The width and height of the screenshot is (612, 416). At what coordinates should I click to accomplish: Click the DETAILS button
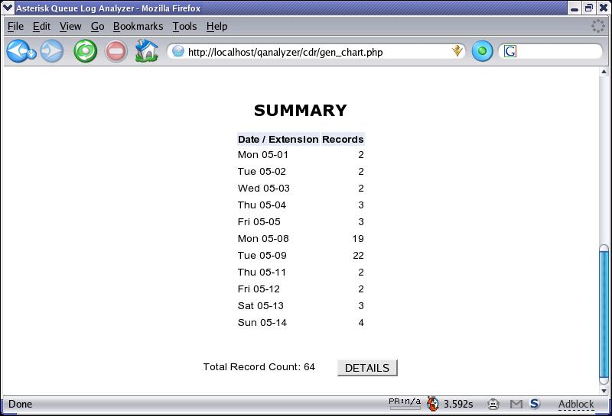click(x=367, y=368)
